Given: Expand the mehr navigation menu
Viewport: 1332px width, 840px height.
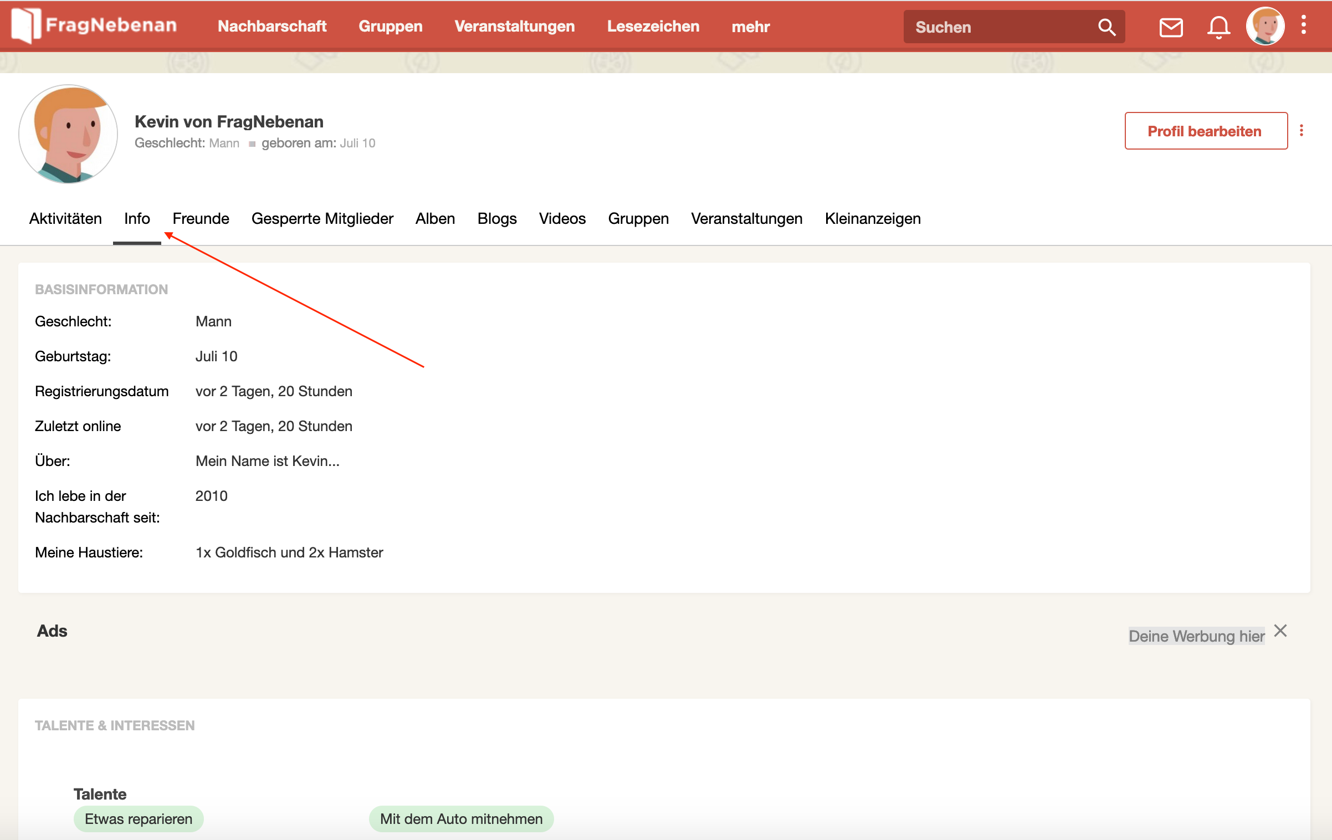Looking at the screenshot, I should click(x=750, y=27).
